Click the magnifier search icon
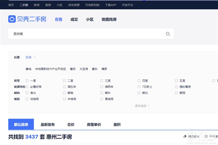The width and height of the screenshot is (218, 145). (x=168, y=34)
